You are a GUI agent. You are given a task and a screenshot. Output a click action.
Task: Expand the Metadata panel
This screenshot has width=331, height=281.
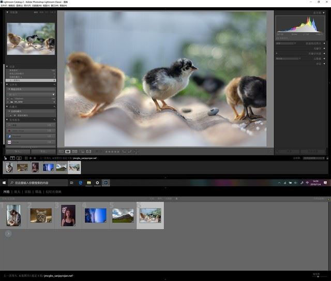324,58
